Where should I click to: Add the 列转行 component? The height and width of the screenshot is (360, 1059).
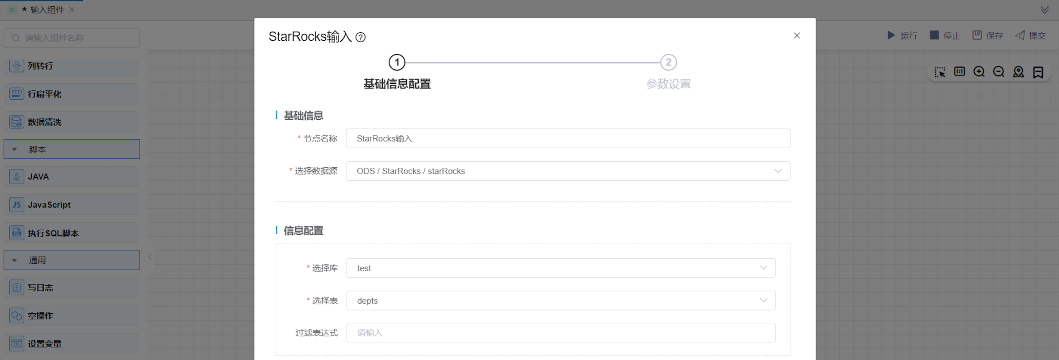coord(72,66)
